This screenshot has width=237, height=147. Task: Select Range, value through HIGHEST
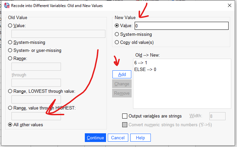pyautogui.click(x=10, y=107)
